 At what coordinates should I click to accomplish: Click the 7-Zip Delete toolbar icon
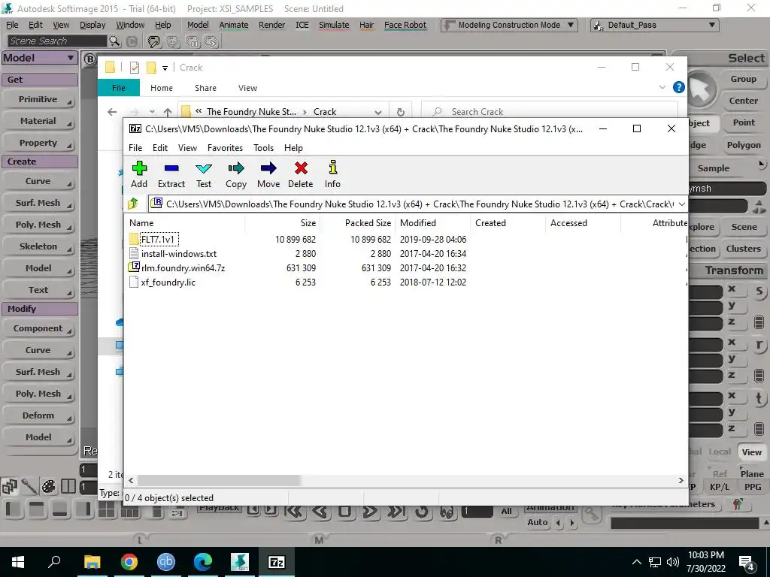coord(301,168)
